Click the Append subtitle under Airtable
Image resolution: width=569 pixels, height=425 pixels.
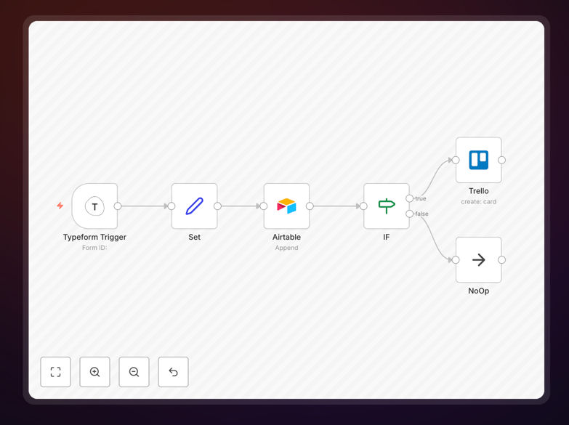coord(286,248)
